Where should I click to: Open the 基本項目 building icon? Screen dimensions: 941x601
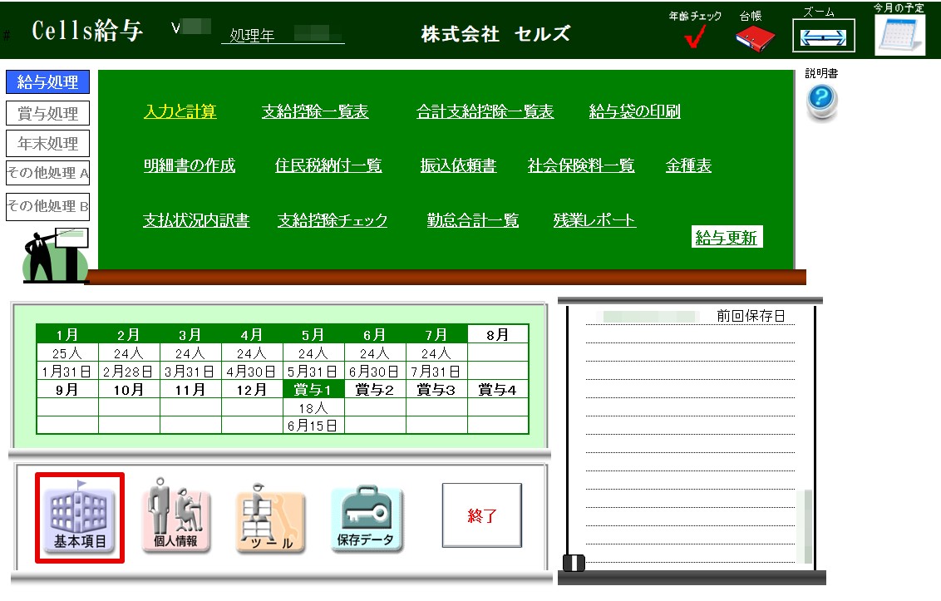click(80, 517)
